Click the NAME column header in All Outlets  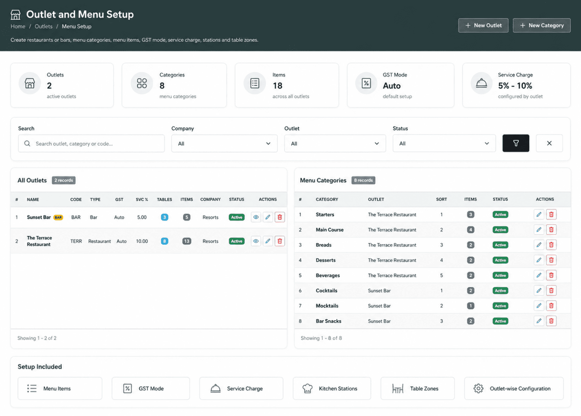point(33,199)
